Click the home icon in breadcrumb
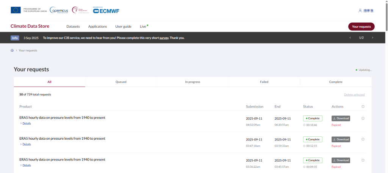The image size is (388, 173). tap(12, 50)
